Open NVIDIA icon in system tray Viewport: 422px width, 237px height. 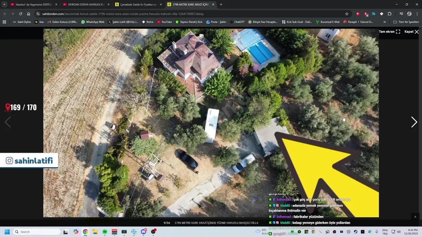(x=306, y=232)
